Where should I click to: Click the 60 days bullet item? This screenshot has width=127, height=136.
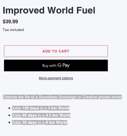41,115
